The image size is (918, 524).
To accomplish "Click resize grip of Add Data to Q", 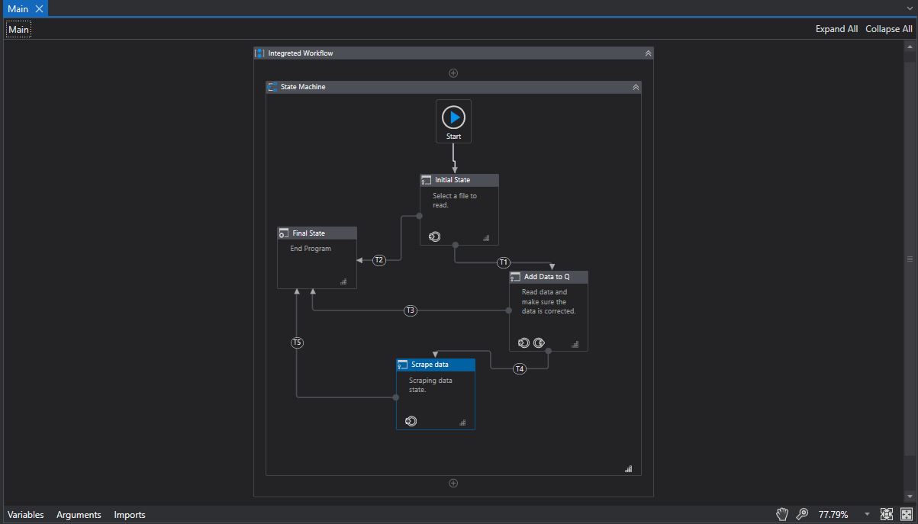I will [x=575, y=344].
